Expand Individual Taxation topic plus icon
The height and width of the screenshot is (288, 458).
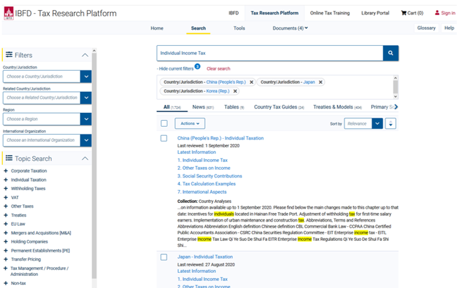tap(5, 180)
